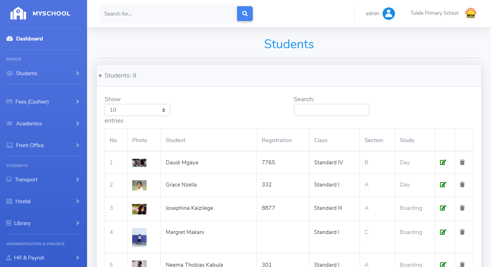Select registration number 8877 cell

click(x=283, y=208)
